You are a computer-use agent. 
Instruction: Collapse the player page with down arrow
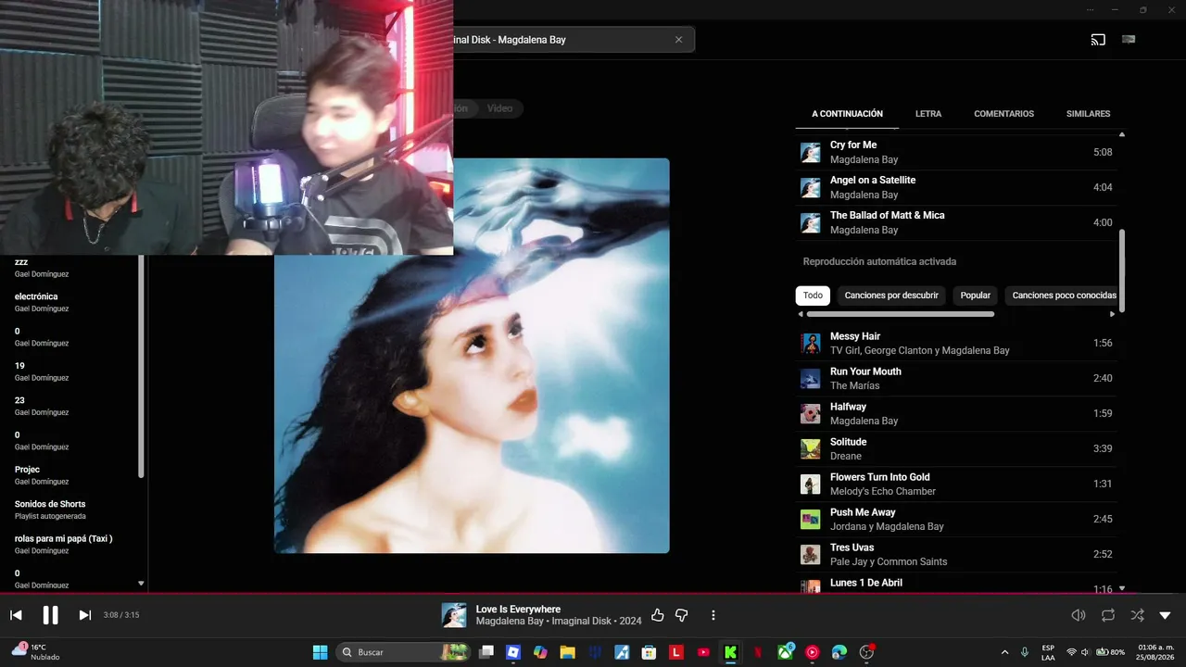point(1166,615)
